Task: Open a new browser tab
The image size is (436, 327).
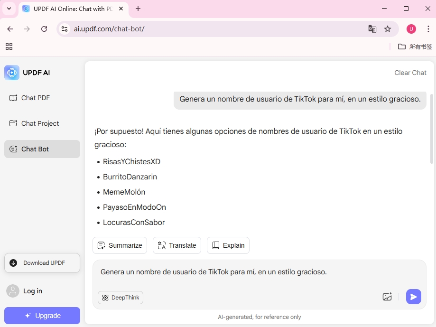Action: tap(138, 9)
